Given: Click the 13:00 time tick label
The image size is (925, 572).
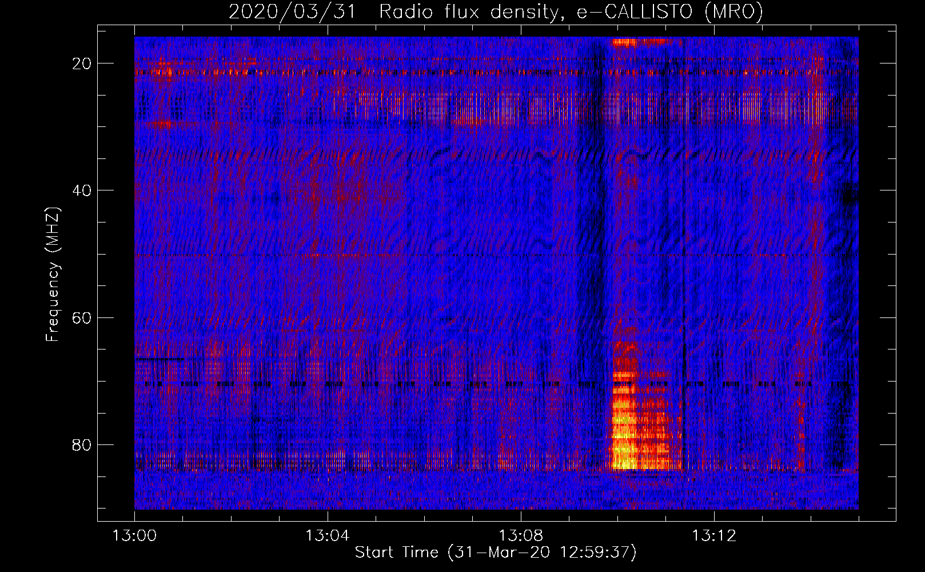Looking at the screenshot, I should (134, 536).
